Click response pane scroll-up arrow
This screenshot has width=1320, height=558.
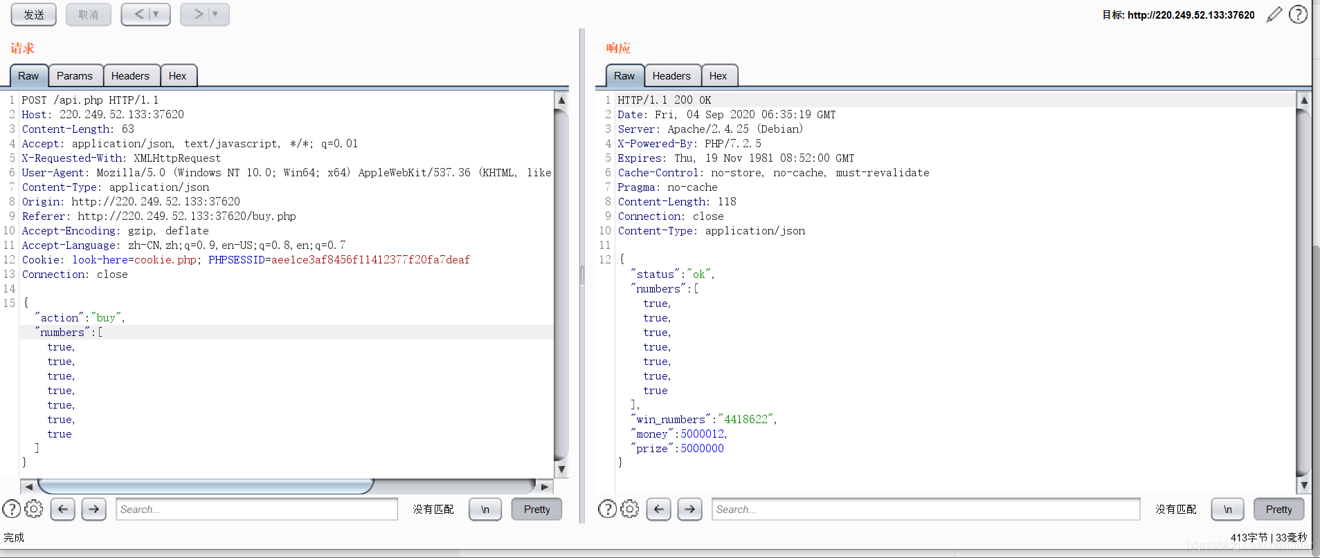click(x=1304, y=100)
